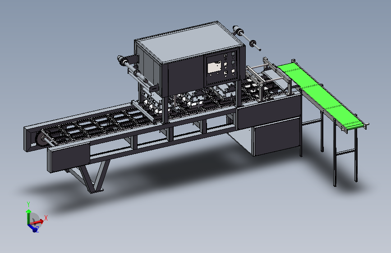391x253 pixels.
Task: Click the red X axis of the triad
Action: (37, 221)
